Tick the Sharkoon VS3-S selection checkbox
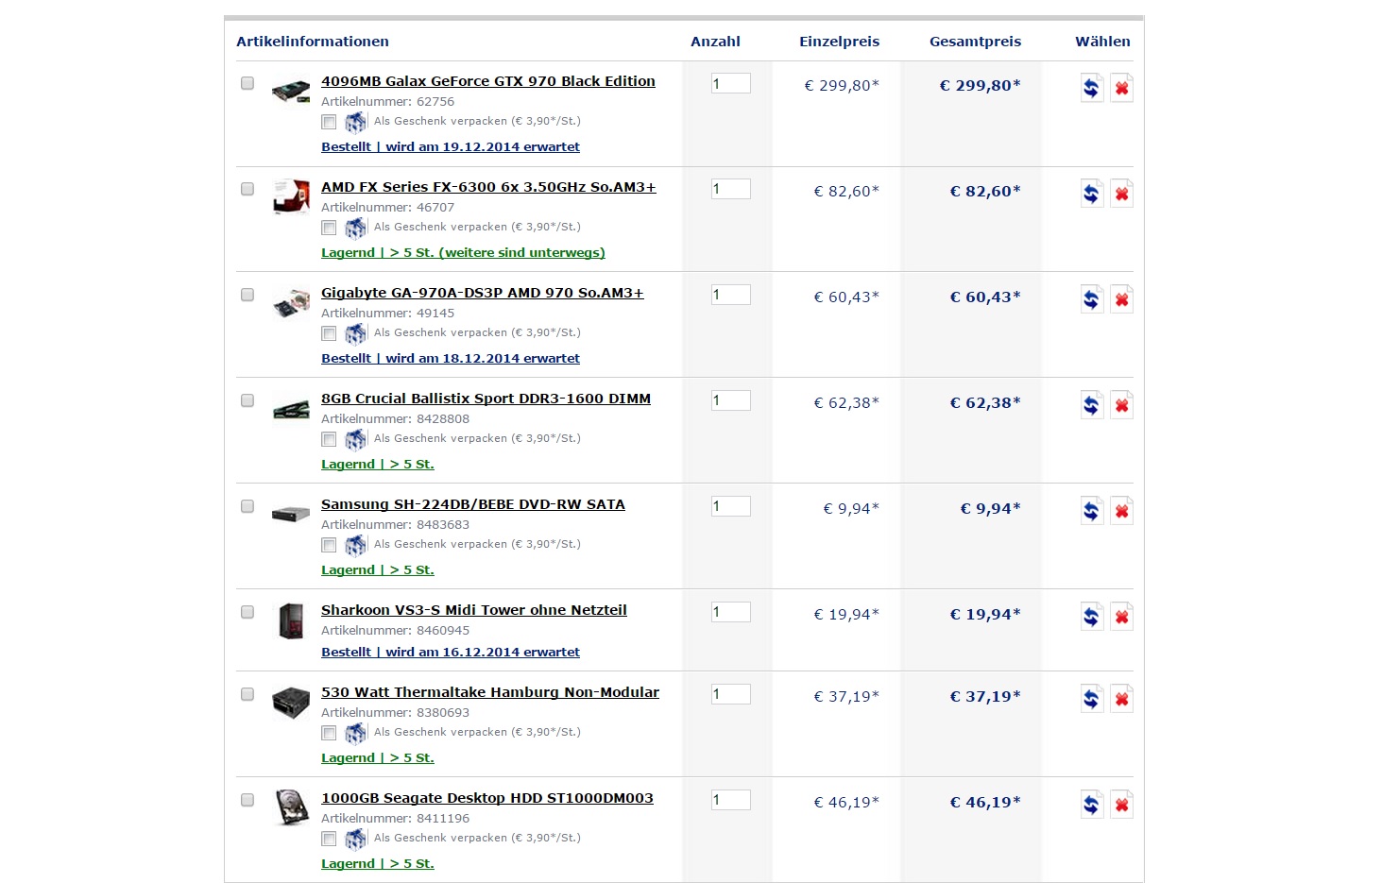This screenshot has height=883, width=1399. (x=247, y=612)
